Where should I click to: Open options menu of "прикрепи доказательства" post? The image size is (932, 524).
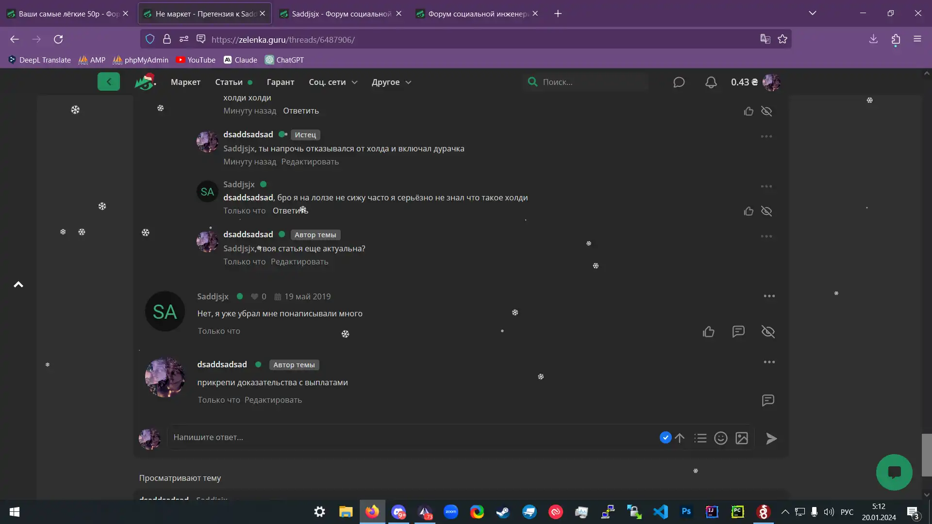pyautogui.click(x=769, y=362)
